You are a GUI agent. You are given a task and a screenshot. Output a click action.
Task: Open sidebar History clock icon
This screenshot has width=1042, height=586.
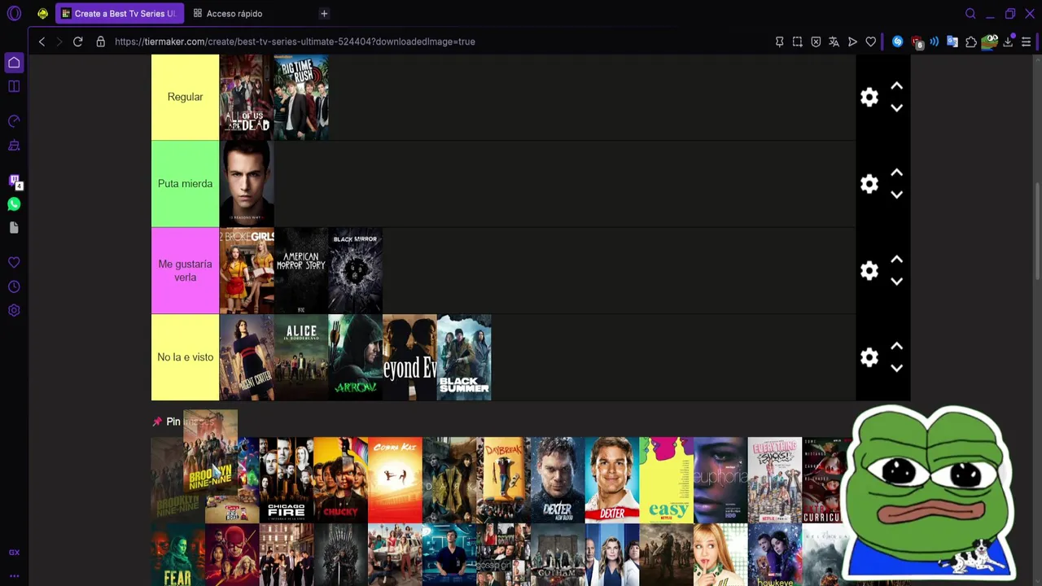coord(14,286)
